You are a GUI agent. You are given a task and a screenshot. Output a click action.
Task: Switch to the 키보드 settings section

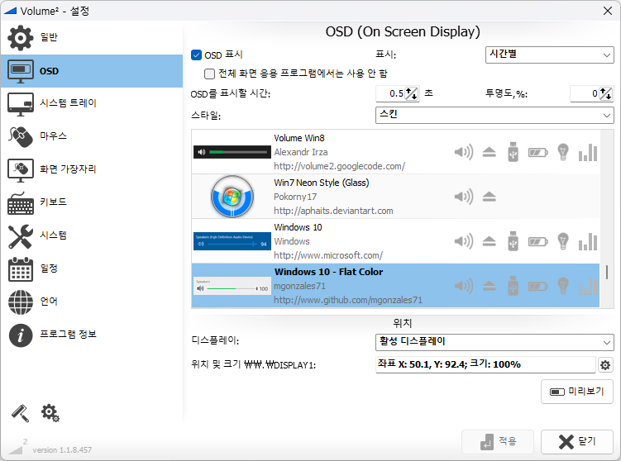point(92,202)
